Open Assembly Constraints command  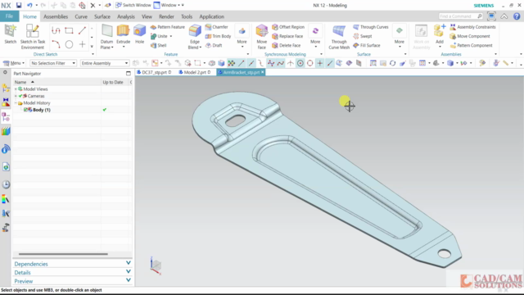473,27
